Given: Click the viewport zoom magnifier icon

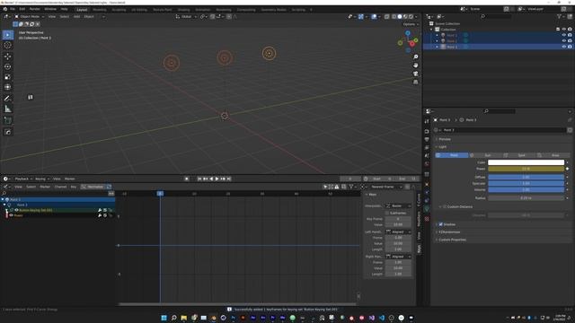Looking at the screenshot, I should (x=415, y=57).
